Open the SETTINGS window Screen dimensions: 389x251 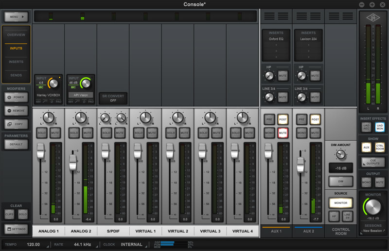point(16,229)
